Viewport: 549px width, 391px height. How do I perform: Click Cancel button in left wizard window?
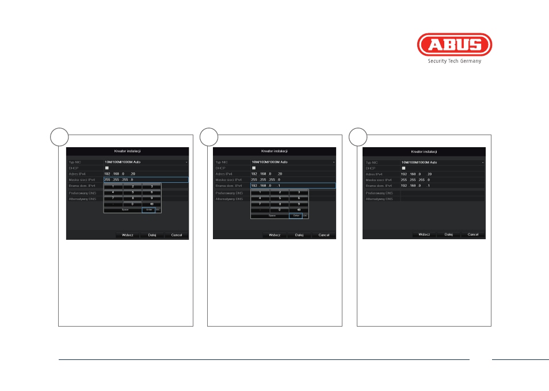(x=177, y=235)
